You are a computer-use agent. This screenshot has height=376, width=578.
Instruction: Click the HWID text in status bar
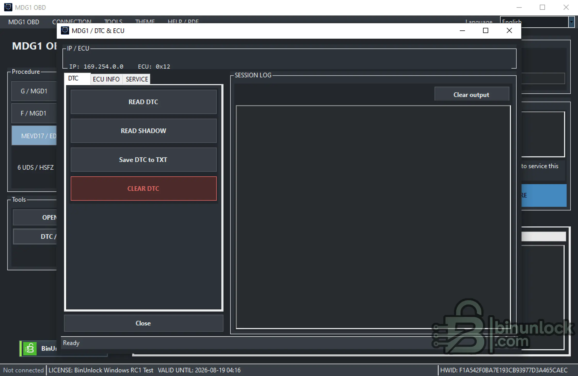pyautogui.click(x=504, y=370)
